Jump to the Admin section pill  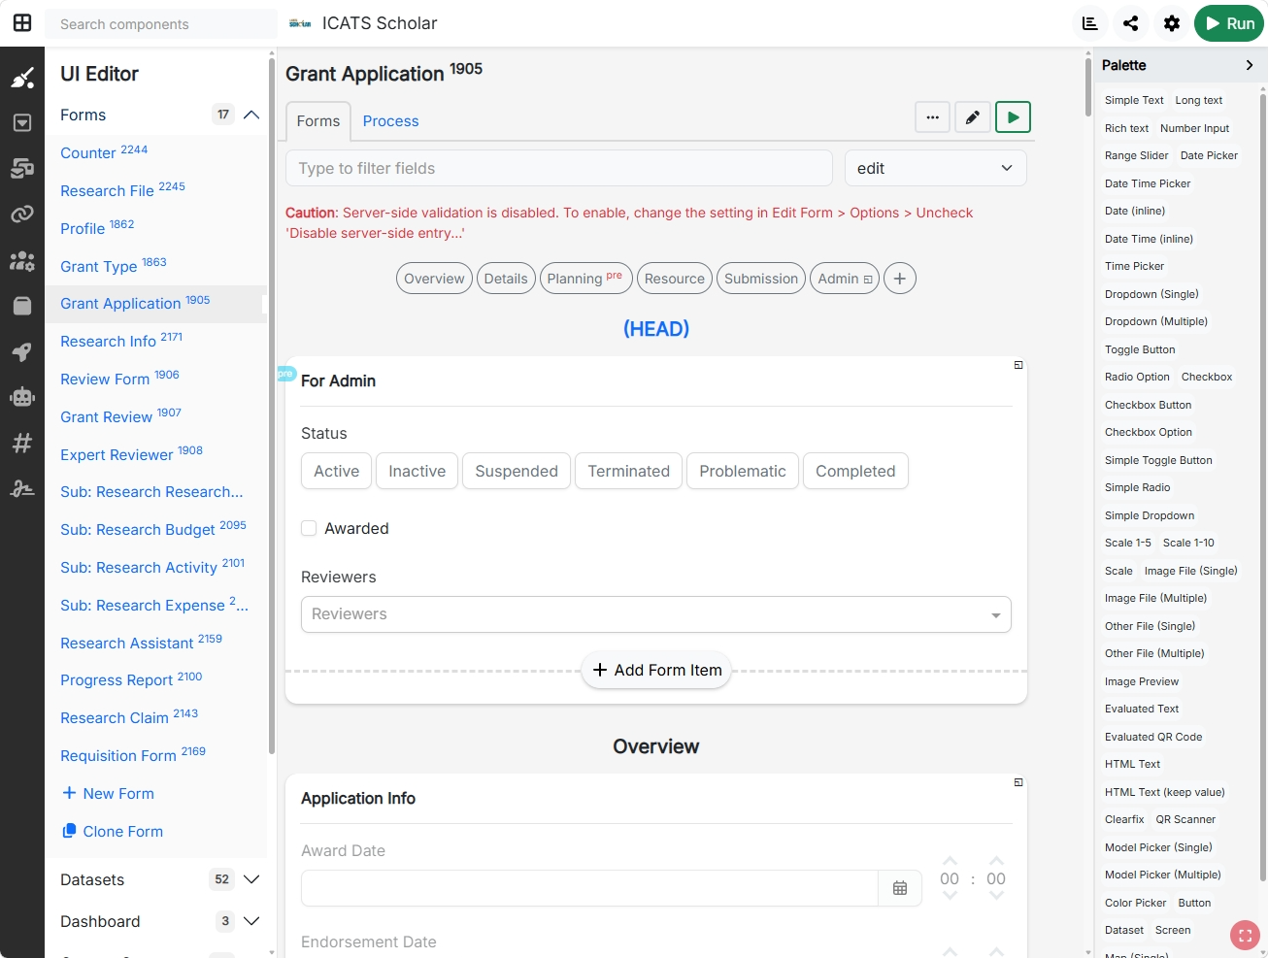coord(845,279)
